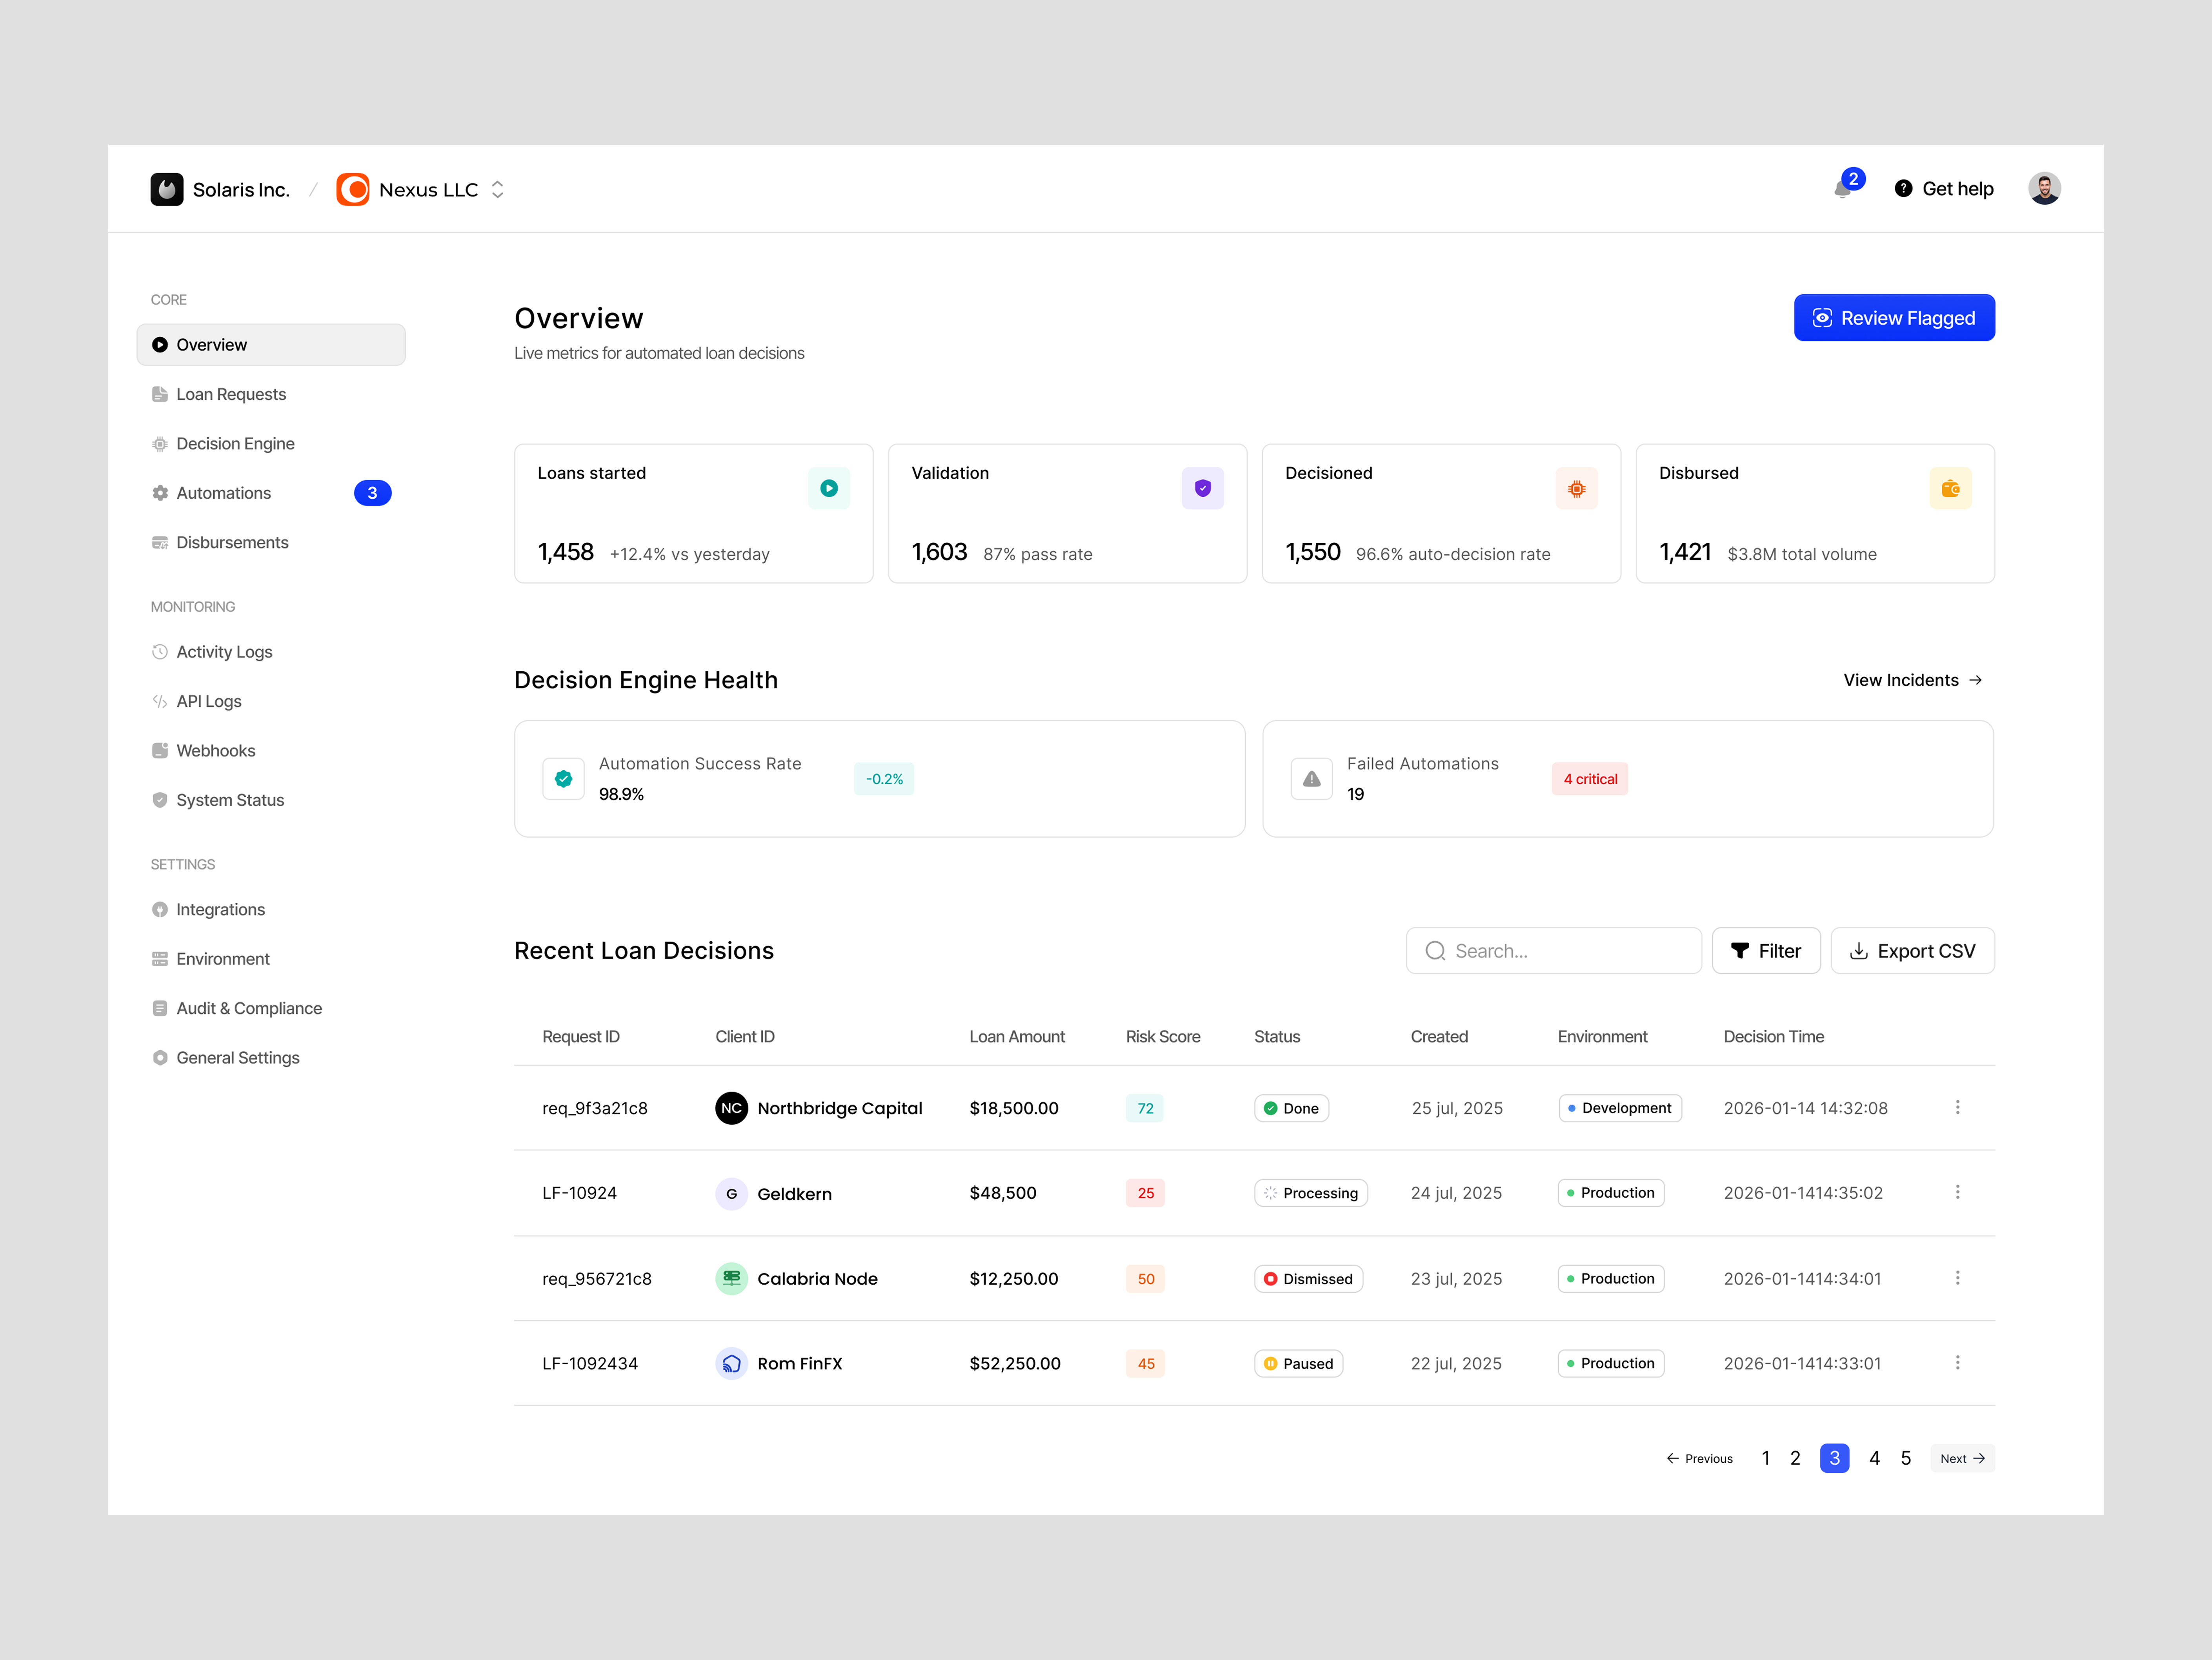Open row actions menu for Northbridge Capital
2212x1660 pixels.
pos(1958,1107)
